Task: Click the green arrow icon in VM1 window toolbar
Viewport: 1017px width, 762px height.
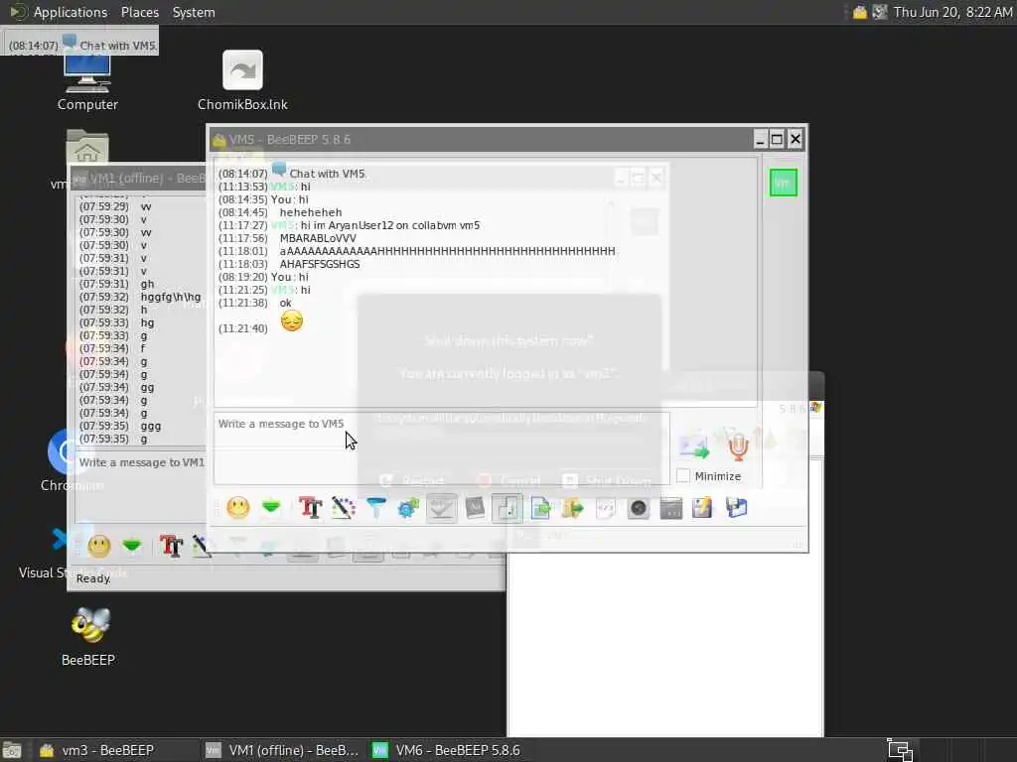Action: pyautogui.click(x=132, y=547)
